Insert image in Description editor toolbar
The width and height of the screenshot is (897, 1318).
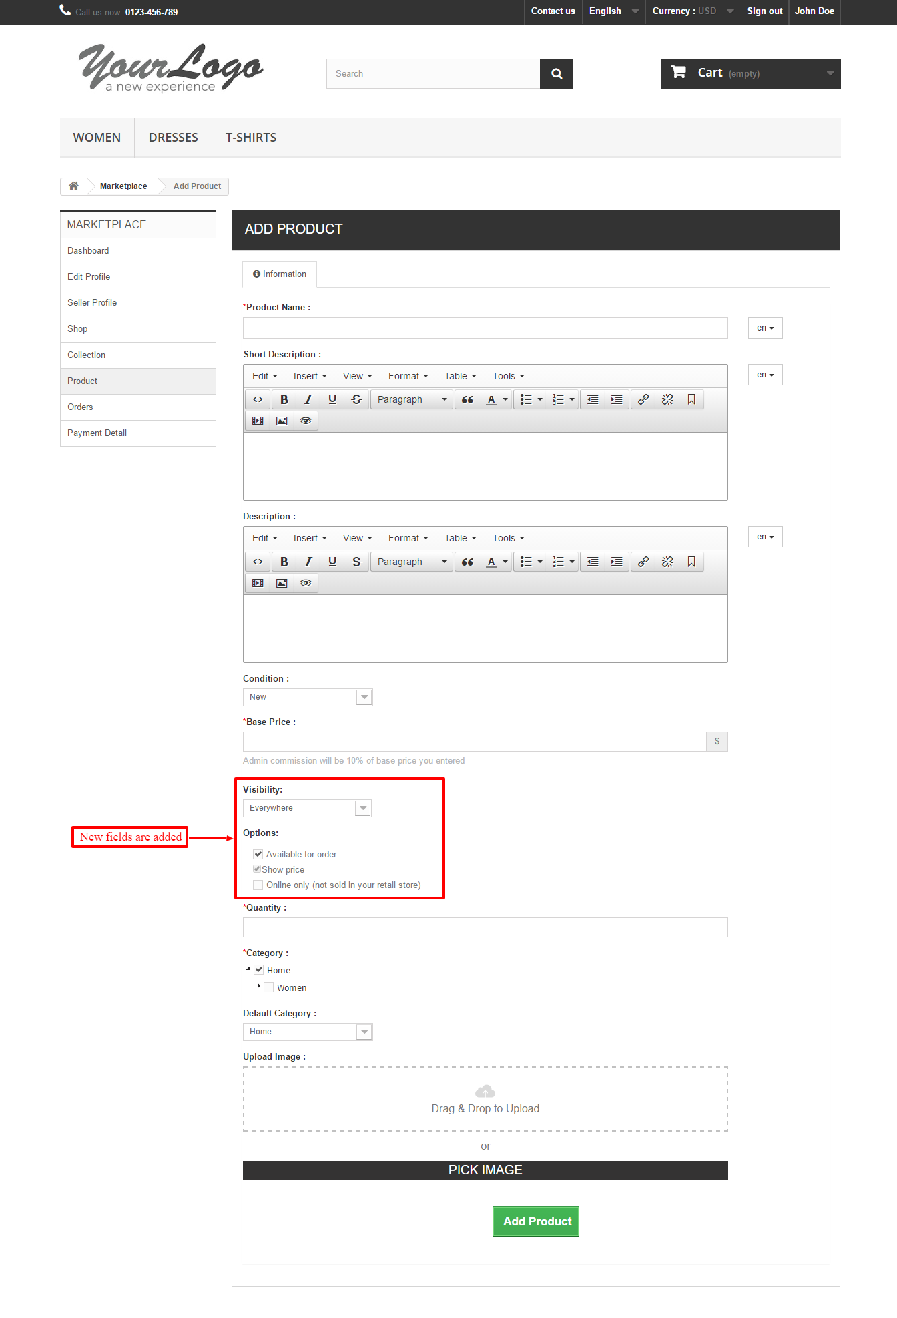(282, 583)
